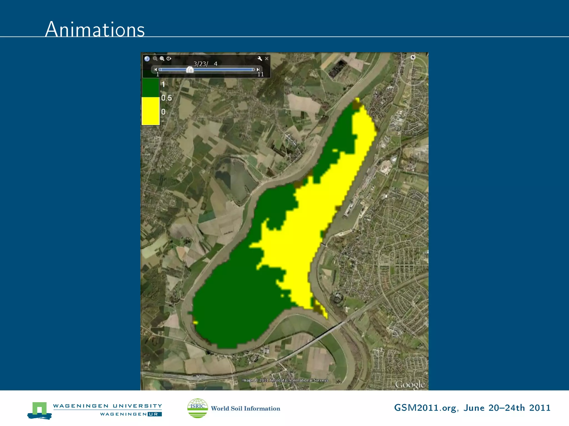Image resolution: width=569 pixels, height=426 pixels.
Task: Click the North compass indicator
Action: click(413, 57)
